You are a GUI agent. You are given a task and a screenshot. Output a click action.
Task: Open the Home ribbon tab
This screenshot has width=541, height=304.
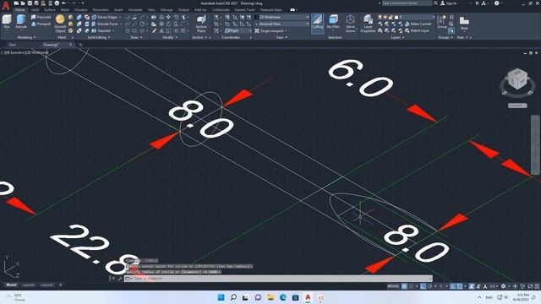click(x=20, y=10)
